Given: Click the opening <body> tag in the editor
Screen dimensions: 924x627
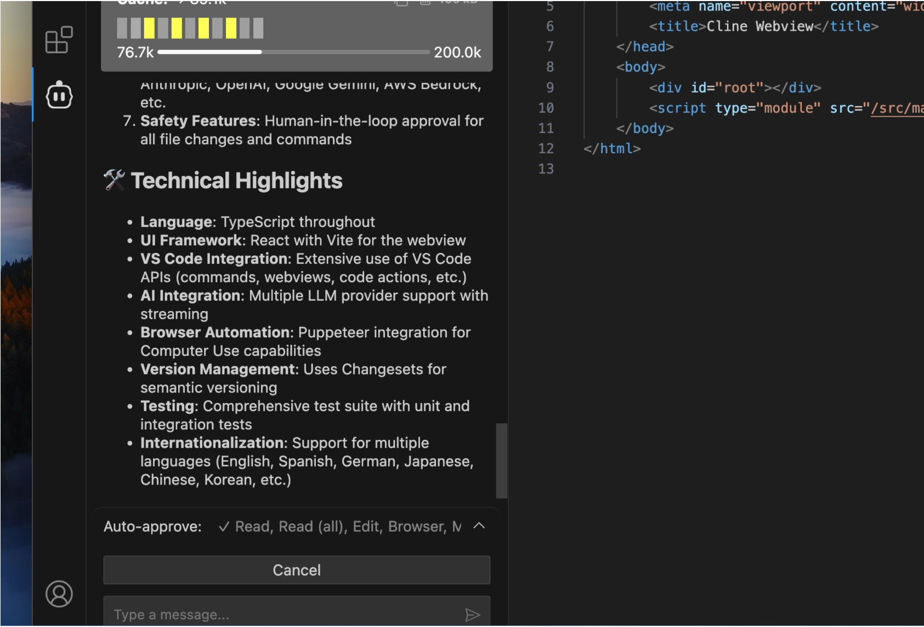Looking at the screenshot, I should (x=641, y=67).
